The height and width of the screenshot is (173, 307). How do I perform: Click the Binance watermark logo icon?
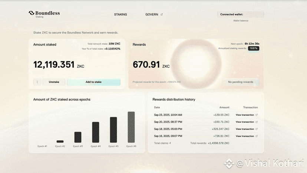coord(229,163)
